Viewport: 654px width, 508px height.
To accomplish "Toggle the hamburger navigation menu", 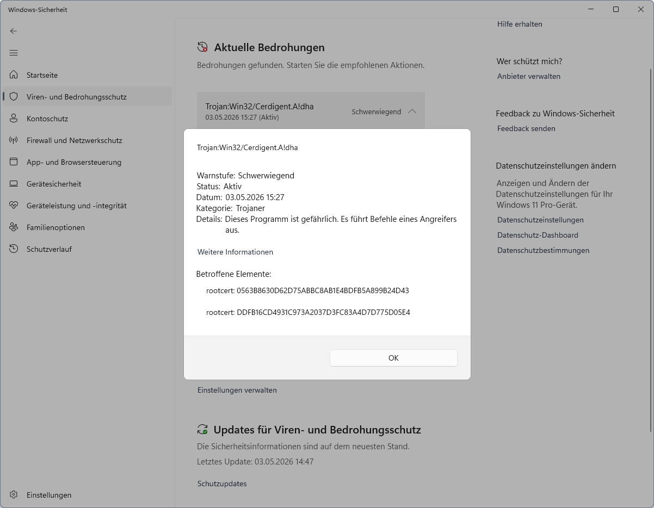I will coord(14,53).
